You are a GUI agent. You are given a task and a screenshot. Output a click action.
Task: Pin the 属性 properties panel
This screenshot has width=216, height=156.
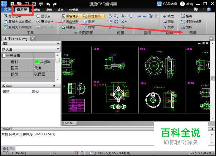58,43
